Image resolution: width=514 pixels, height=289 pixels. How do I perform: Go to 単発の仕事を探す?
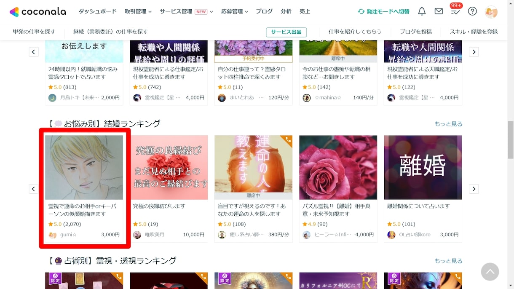click(34, 32)
